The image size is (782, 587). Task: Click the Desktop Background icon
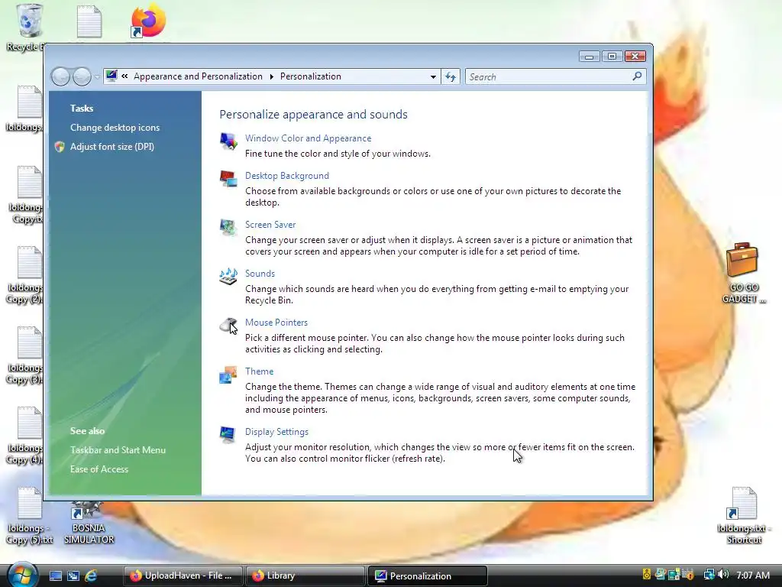[228, 179]
